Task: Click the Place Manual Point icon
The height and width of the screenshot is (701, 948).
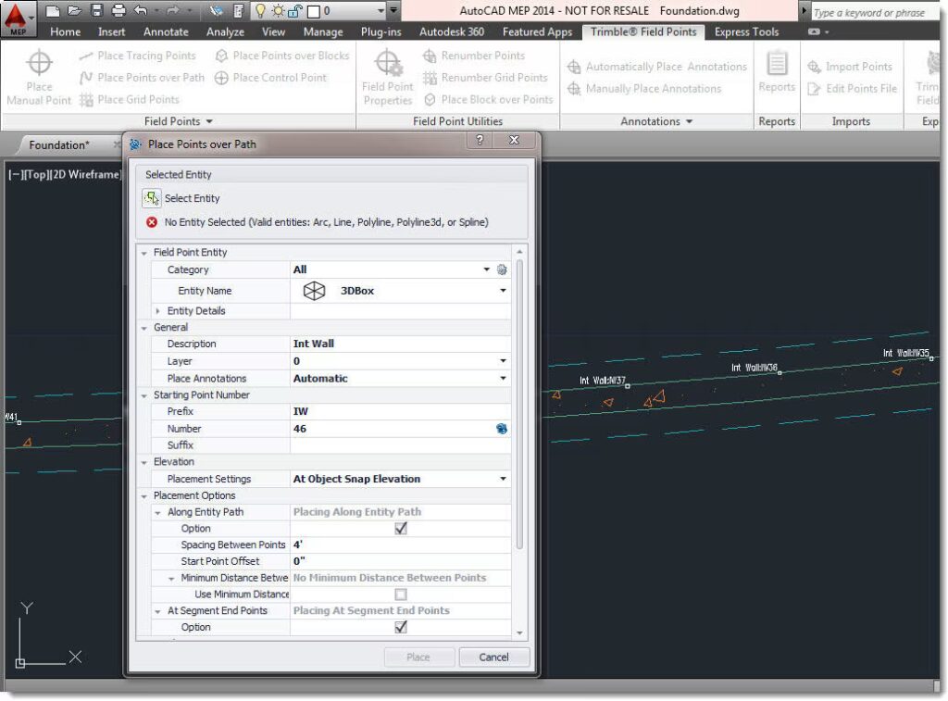Action: coord(39,65)
